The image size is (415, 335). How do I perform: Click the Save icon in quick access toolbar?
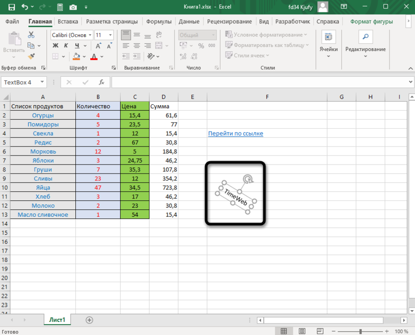(x=10, y=7)
